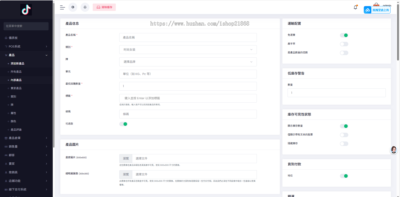
Task: Select 類別 submenu item in sidebar
Action: 13,97
